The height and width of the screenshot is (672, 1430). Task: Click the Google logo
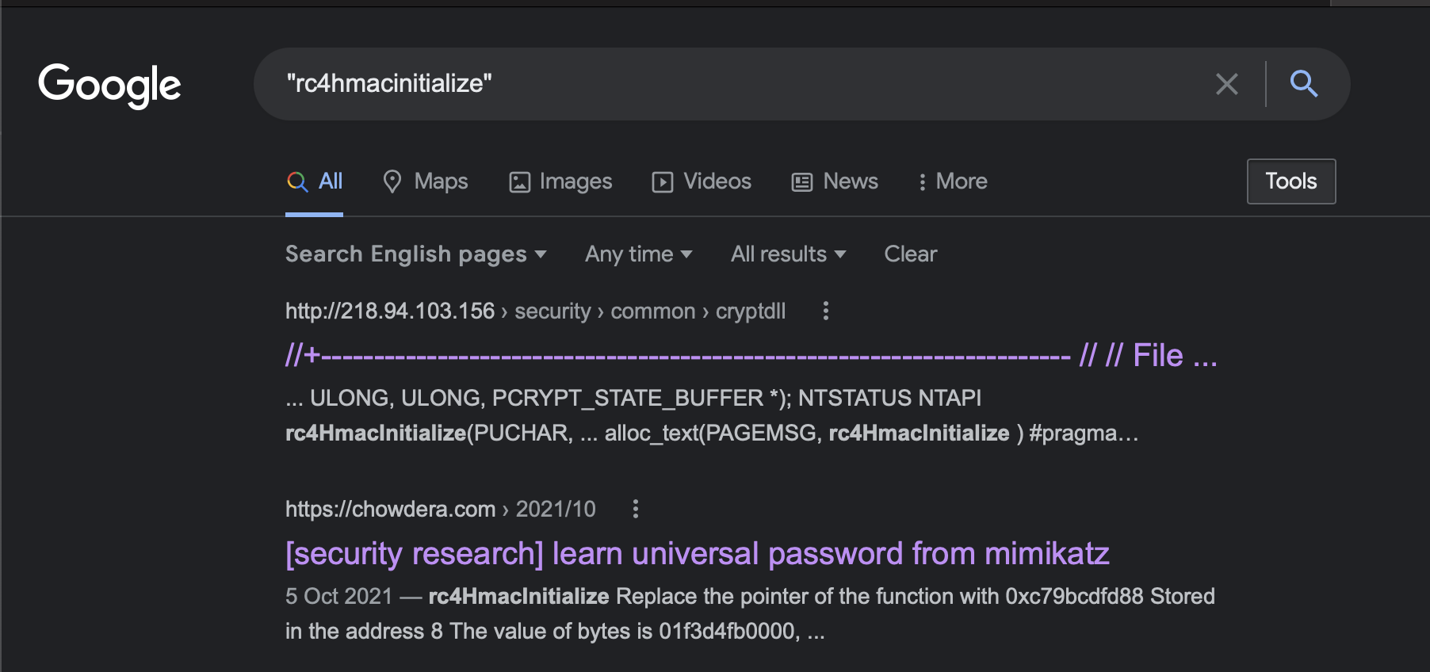[x=109, y=85]
